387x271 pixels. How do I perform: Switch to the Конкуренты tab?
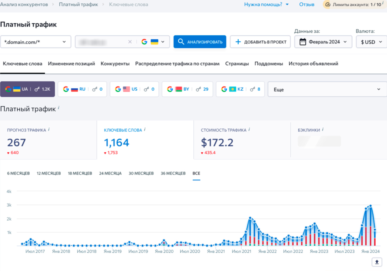(115, 64)
